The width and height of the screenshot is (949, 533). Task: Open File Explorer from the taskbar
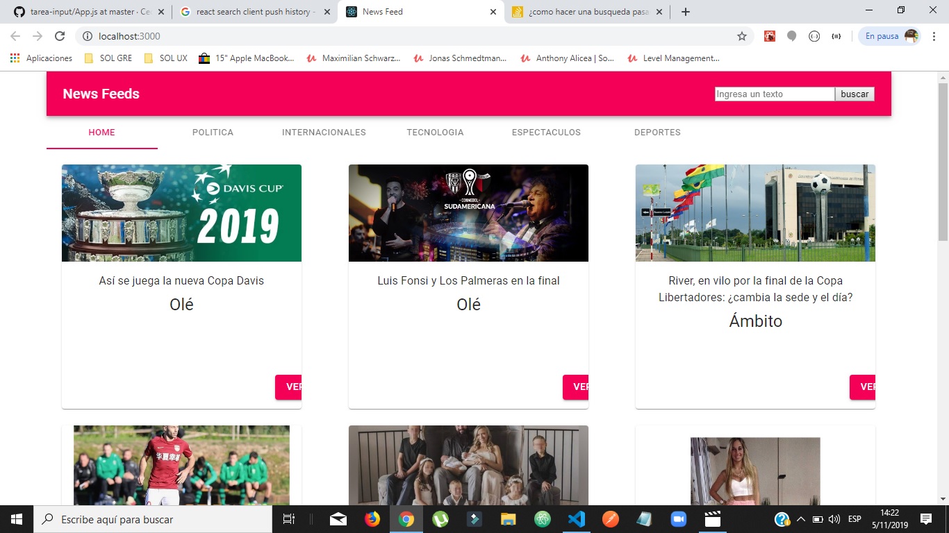coord(509,519)
